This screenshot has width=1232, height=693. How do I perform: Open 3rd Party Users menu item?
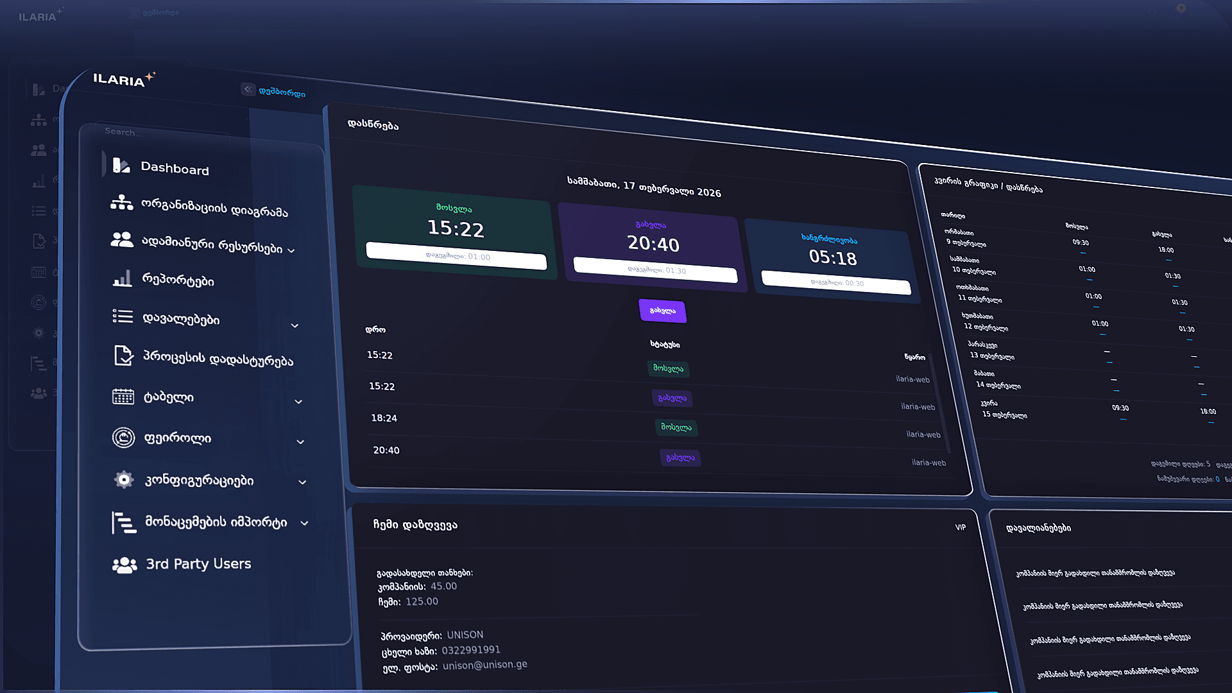click(x=198, y=564)
